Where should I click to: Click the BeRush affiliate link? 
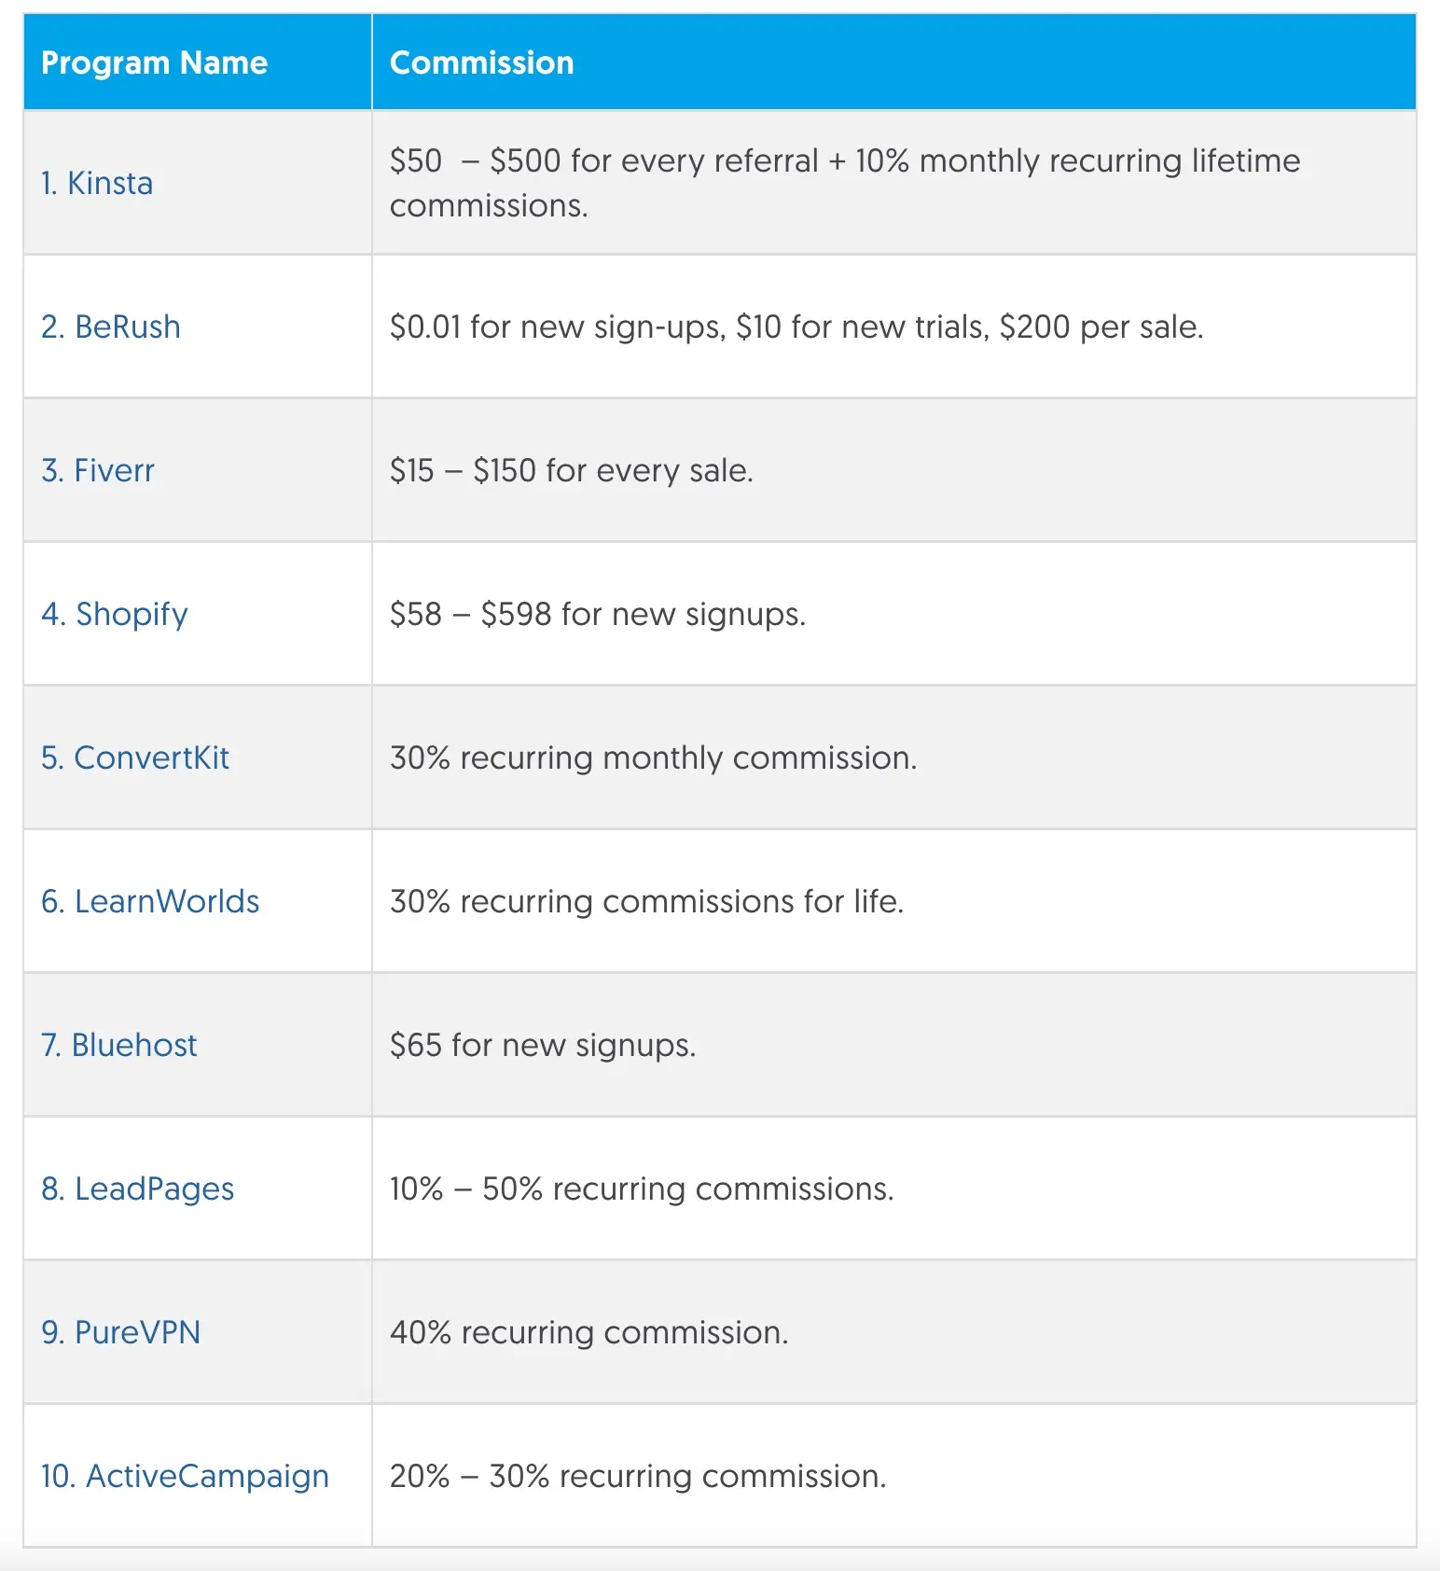pyautogui.click(x=111, y=327)
